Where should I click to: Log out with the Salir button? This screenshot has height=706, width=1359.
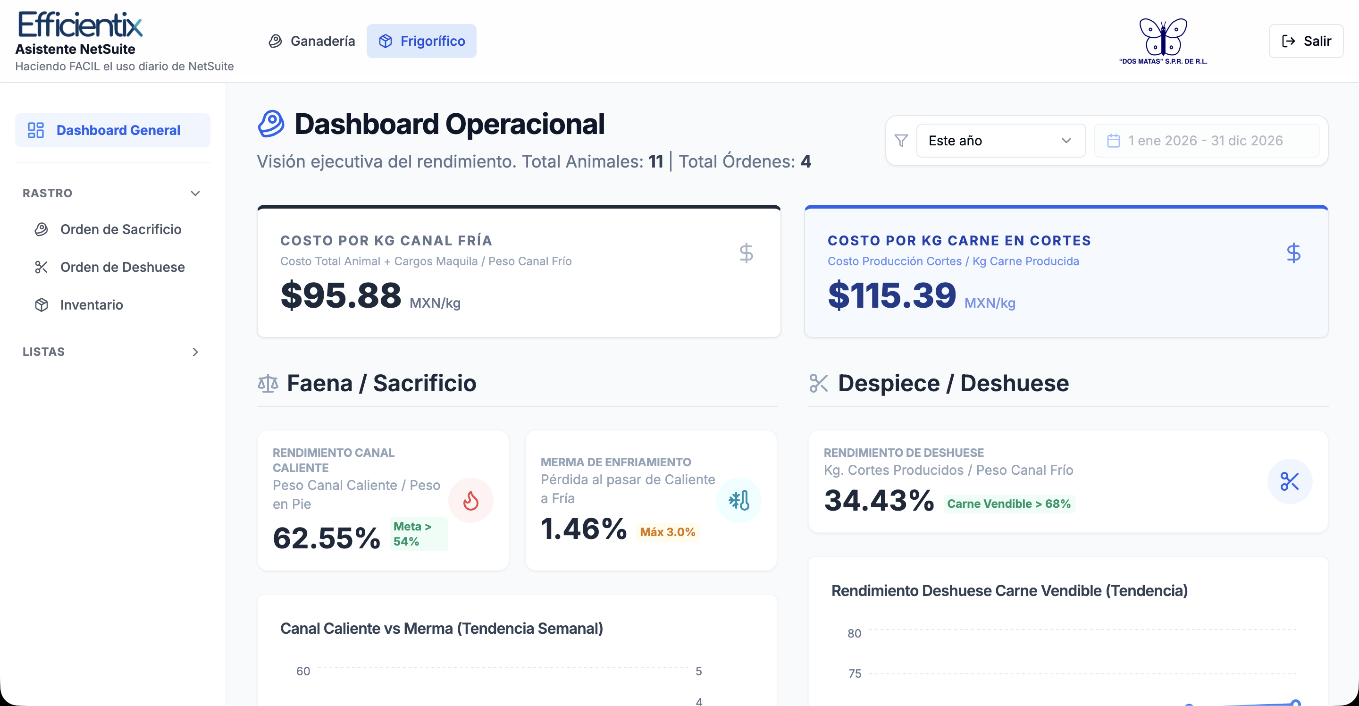click(x=1306, y=41)
